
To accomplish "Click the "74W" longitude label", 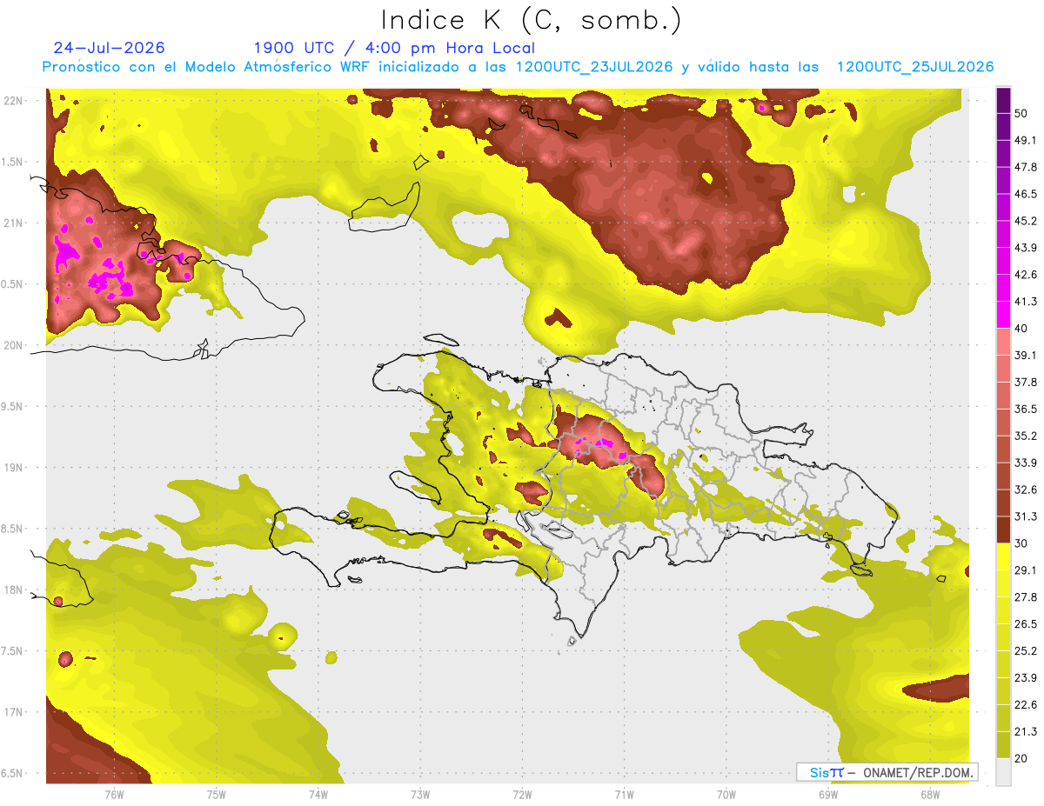I will click(x=318, y=795).
